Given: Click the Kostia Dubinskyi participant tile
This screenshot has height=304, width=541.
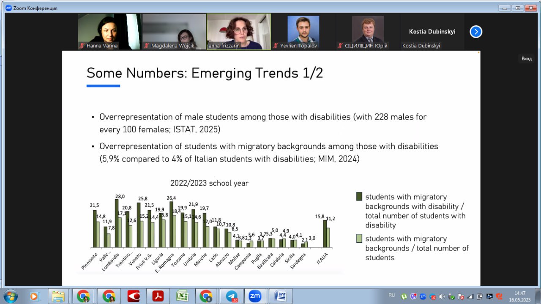Looking at the screenshot, I should pyautogui.click(x=432, y=32).
